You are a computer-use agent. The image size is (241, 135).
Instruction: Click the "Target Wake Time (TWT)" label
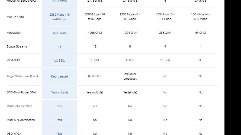[x=22, y=76]
